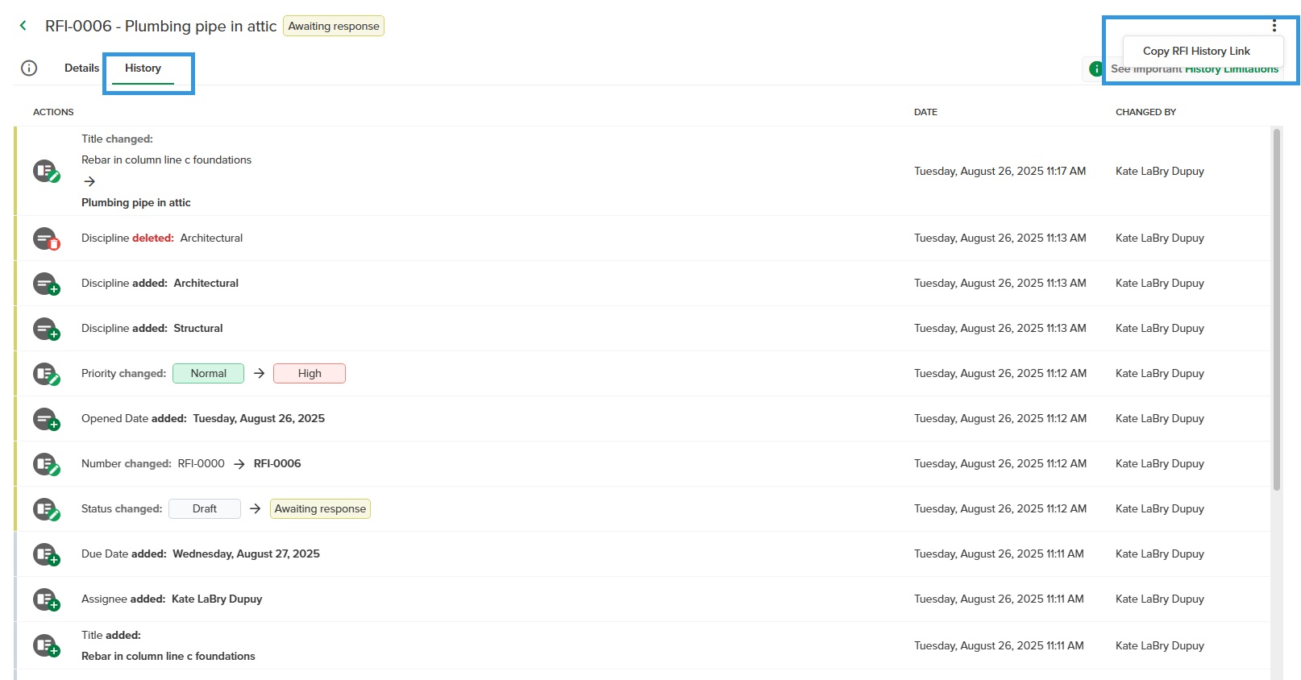Open the three-dot more options menu
The height and width of the screenshot is (680, 1301).
(1274, 26)
